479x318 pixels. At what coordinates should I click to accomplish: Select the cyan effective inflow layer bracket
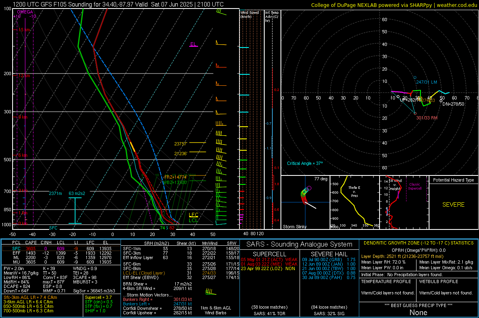tap(75, 211)
